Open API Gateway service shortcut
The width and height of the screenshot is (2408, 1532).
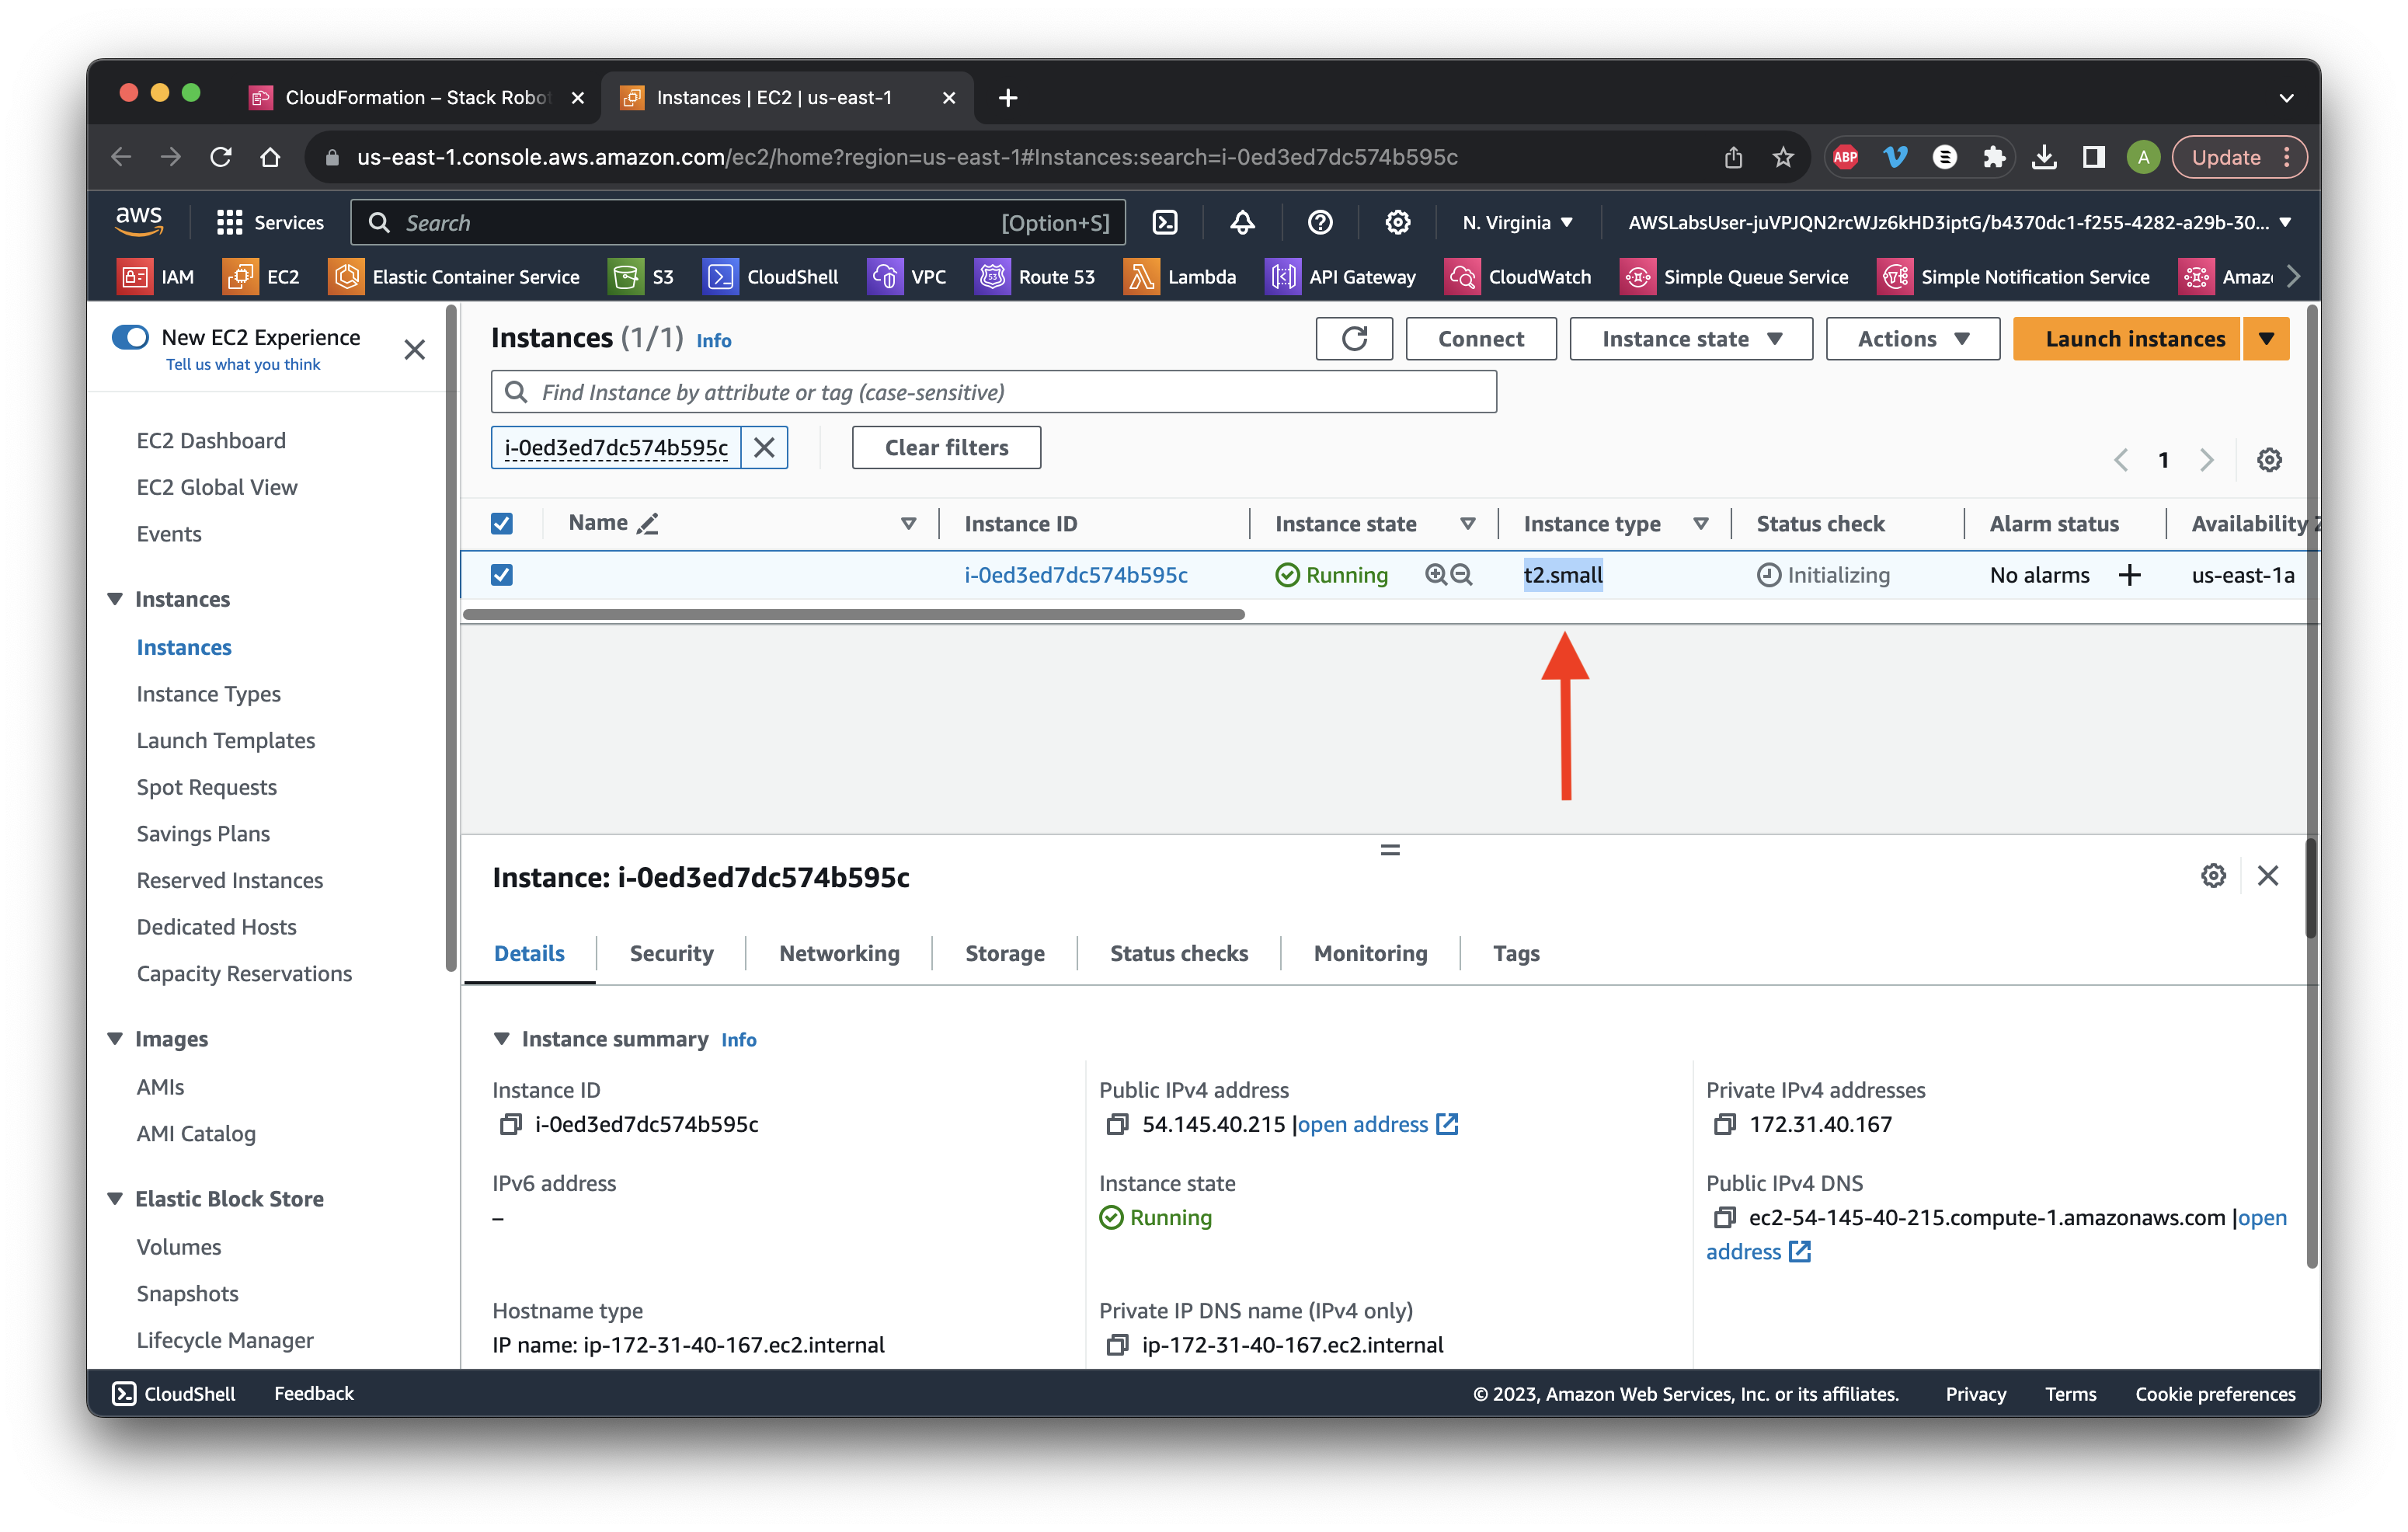[x=1341, y=277]
